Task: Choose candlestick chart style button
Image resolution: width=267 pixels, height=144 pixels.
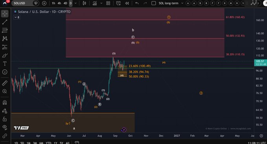Action: point(84,3)
